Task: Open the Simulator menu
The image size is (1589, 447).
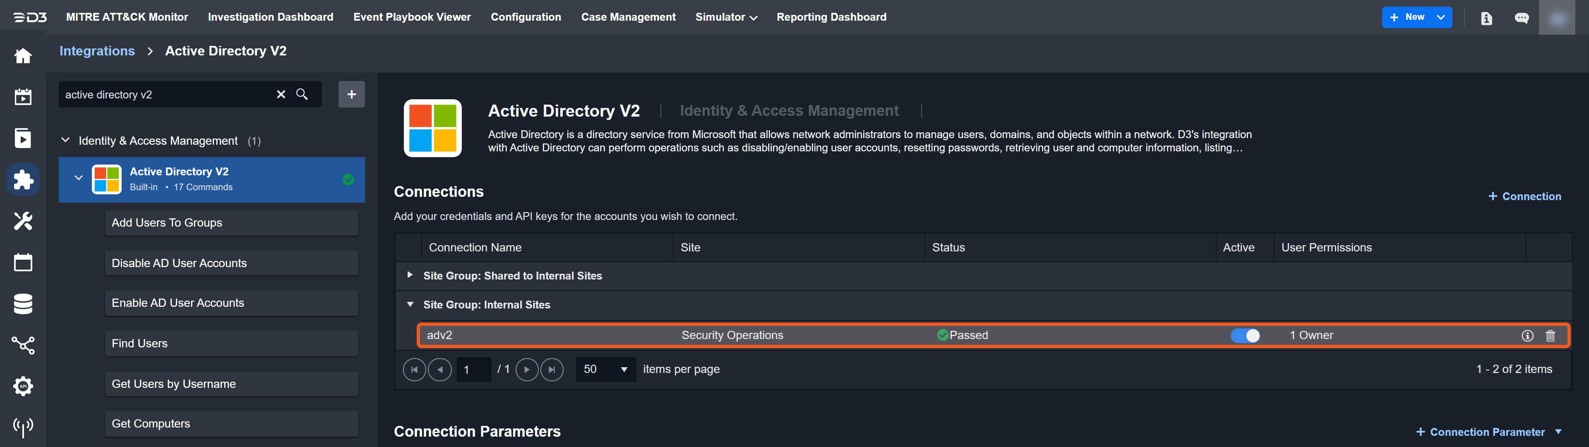Action: (x=725, y=17)
